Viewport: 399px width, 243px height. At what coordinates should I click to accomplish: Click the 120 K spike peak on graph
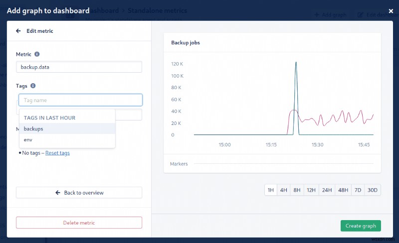296,62
